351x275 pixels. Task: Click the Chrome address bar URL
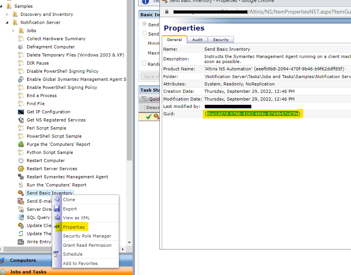click(x=262, y=12)
